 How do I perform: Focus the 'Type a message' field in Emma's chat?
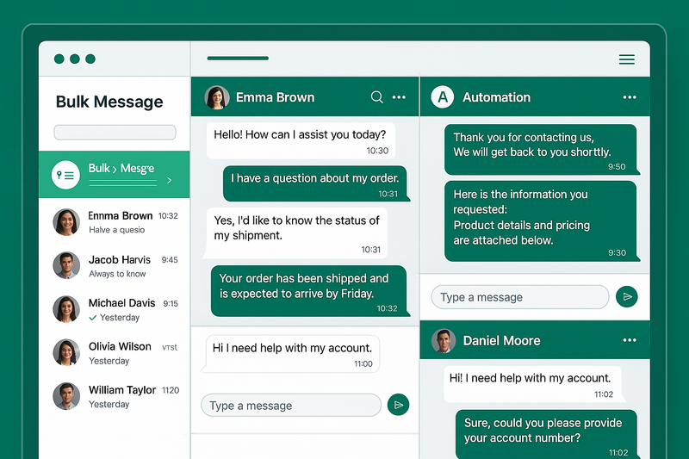click(290, 406)
